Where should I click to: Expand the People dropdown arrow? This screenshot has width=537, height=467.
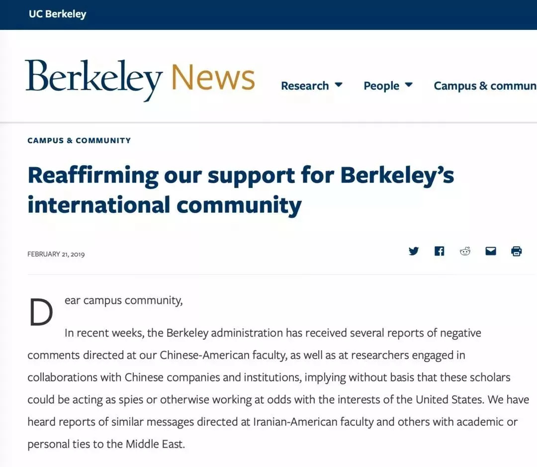click(409, 85)
